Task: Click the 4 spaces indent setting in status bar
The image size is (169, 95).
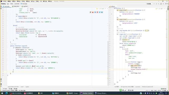Action: click(x=163, y=91)
